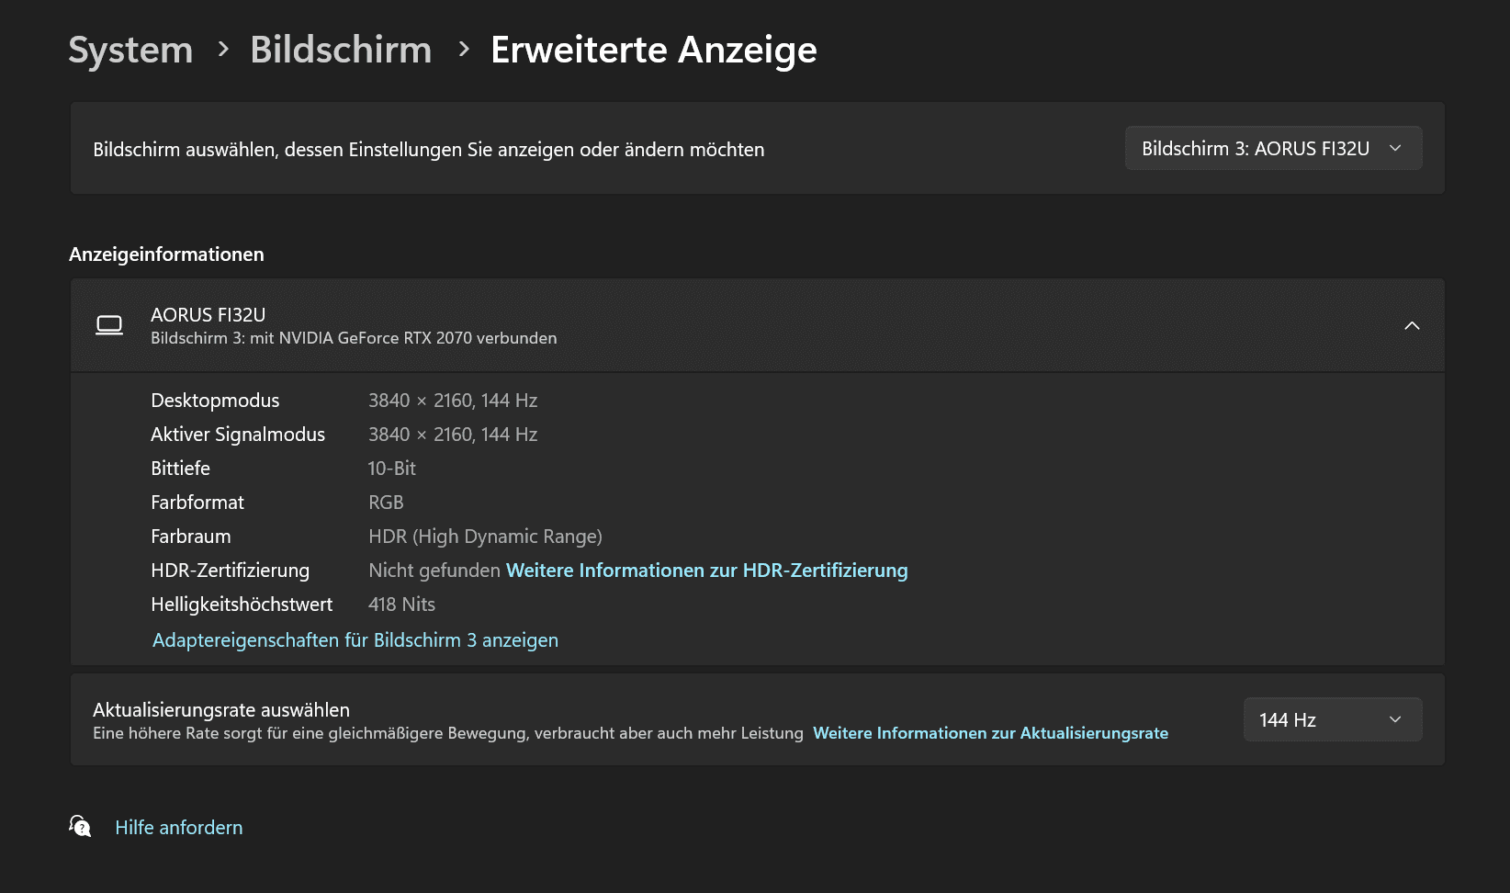
Task: Select the Erweiterte Anzeige title
Action: pyautogui.click(x=654, y=50)
